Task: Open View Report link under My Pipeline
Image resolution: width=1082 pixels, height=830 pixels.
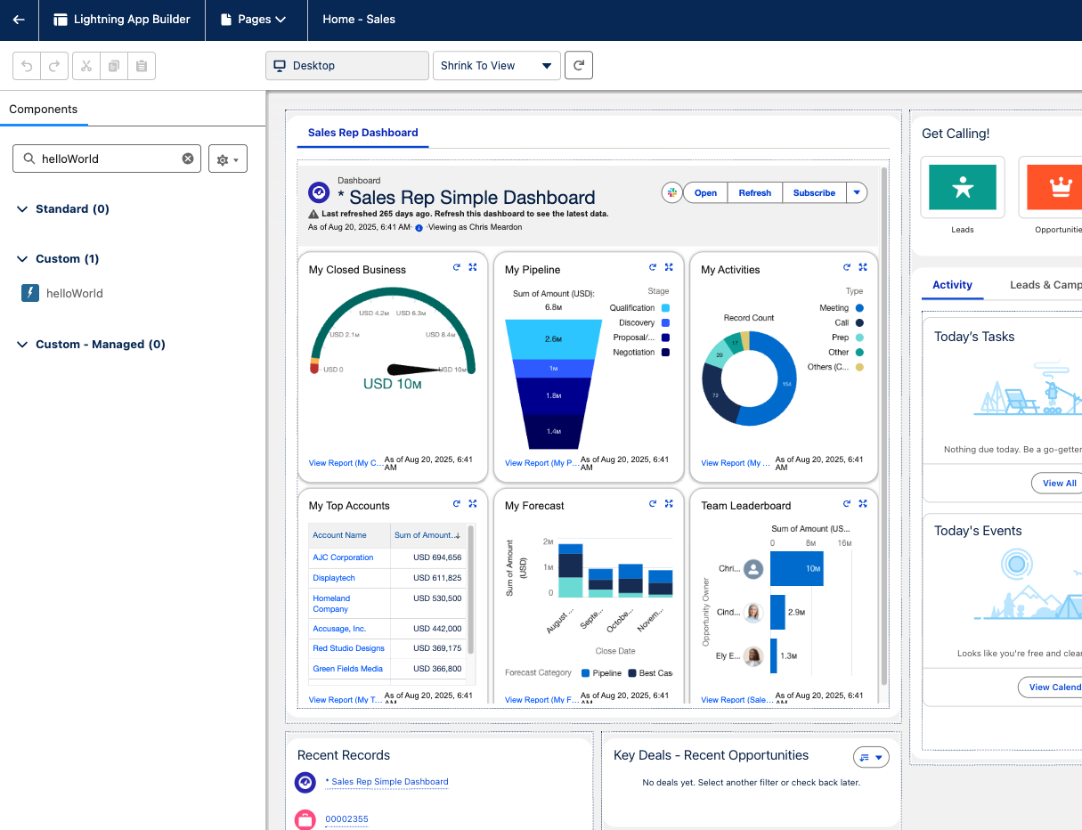Action: point(541,463)
